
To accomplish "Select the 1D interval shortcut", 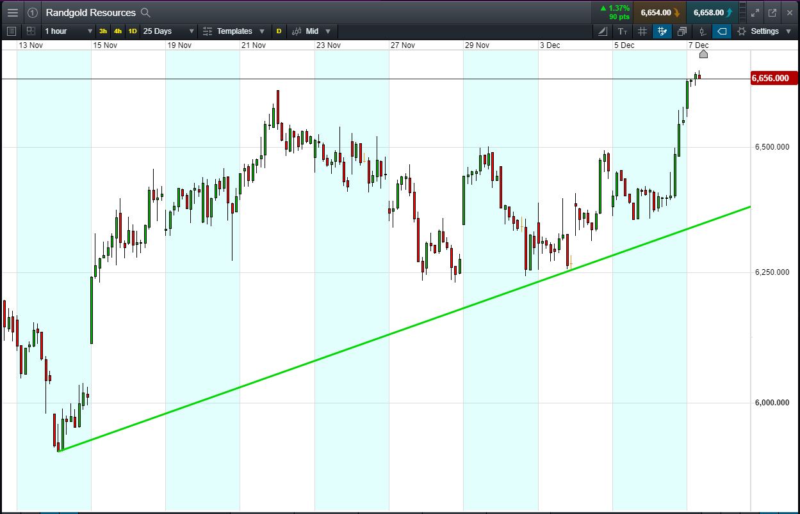I will 133,31.
